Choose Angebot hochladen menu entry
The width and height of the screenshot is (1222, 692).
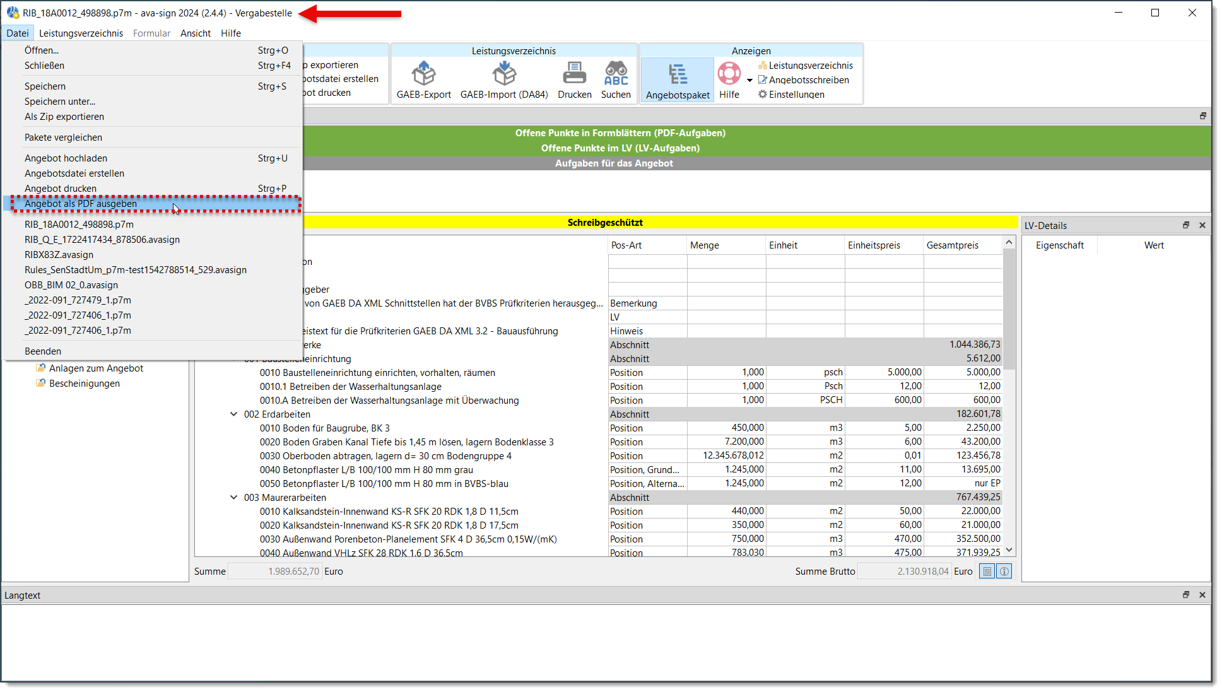coord(153,158)
